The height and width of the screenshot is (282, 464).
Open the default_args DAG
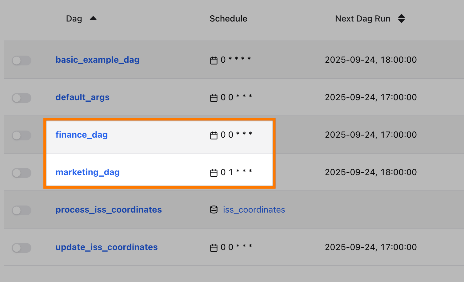82,97
